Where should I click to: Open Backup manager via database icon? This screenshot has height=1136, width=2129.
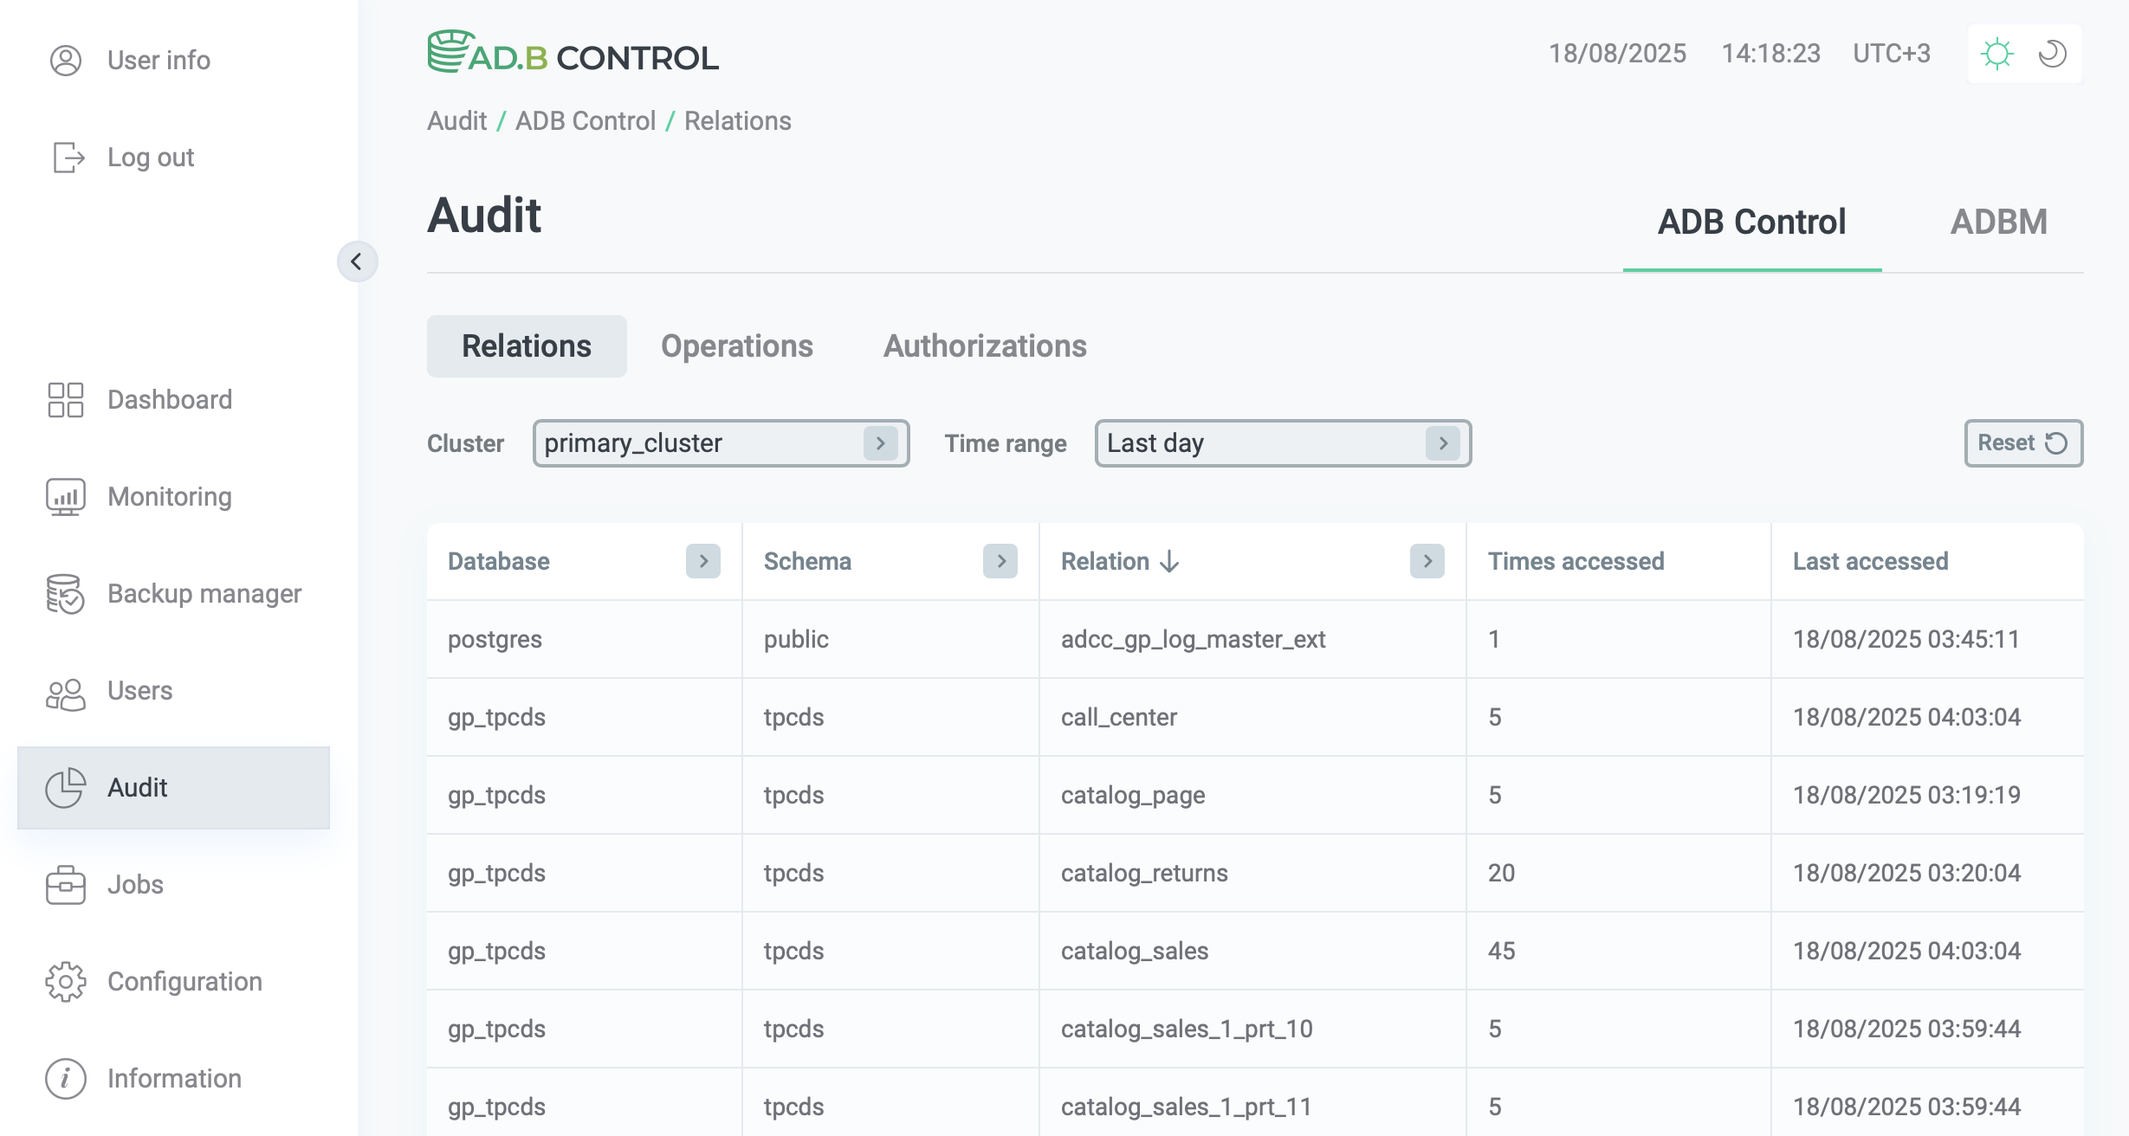(66, 594)
